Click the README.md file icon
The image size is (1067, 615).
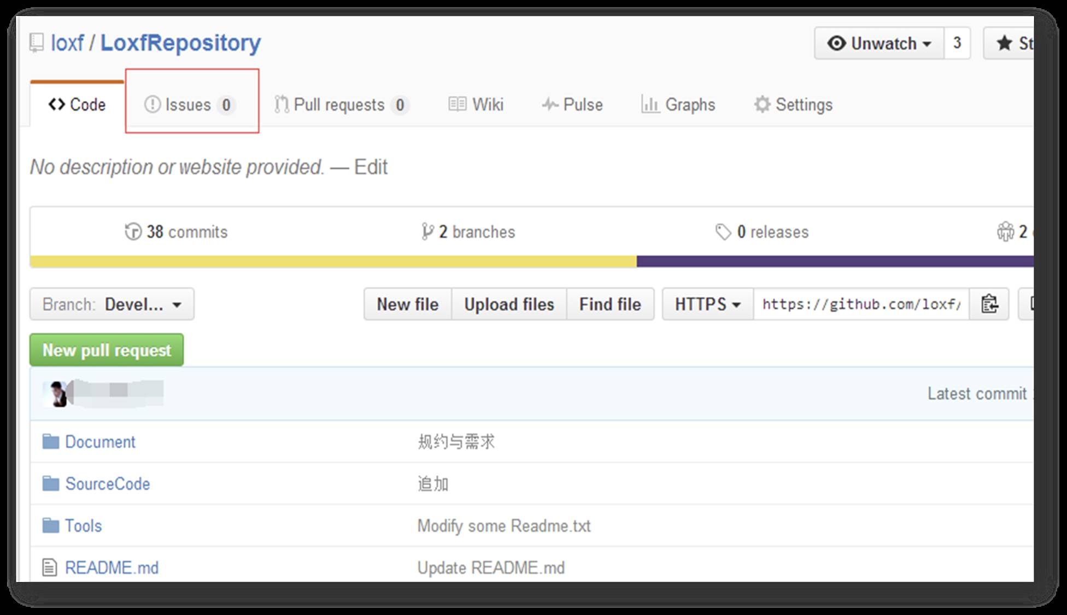[50, 567]
